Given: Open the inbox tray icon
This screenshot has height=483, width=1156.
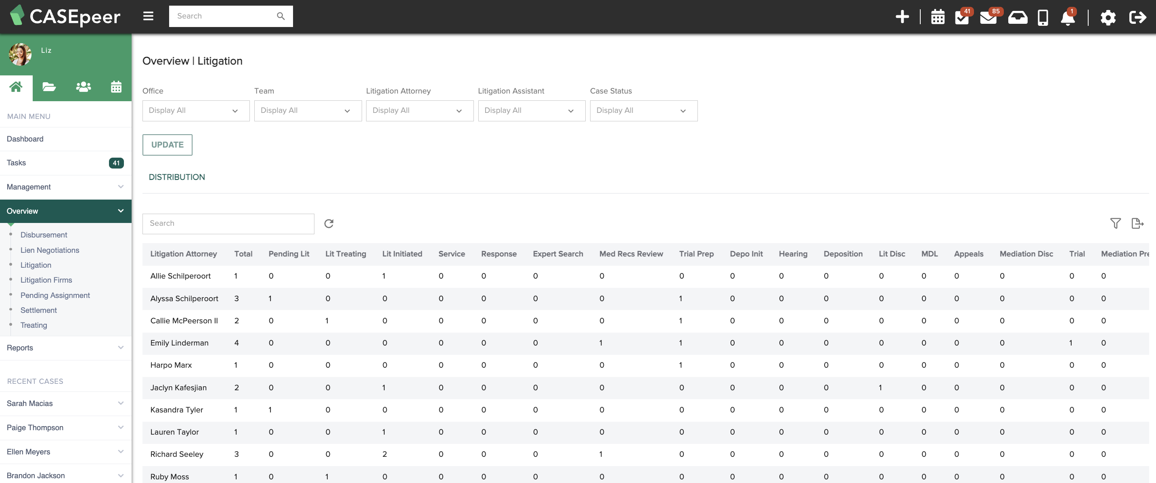Looking at the screenshot, I should (1017, 17).
